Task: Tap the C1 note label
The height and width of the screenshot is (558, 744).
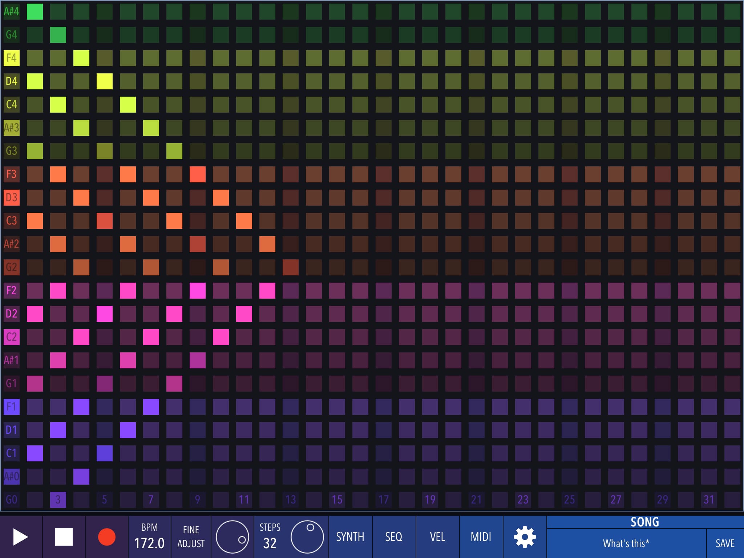Action: (12, 453)
